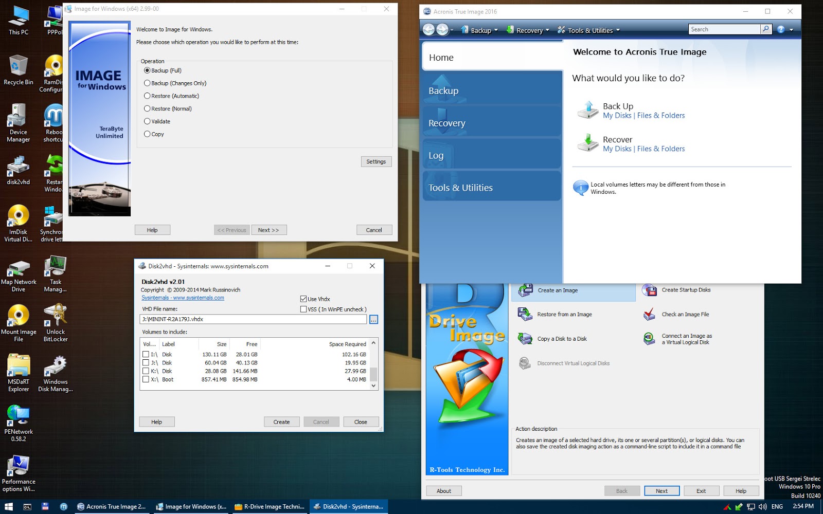Open MSDaRT Explorer icon

tap(19, 373)
